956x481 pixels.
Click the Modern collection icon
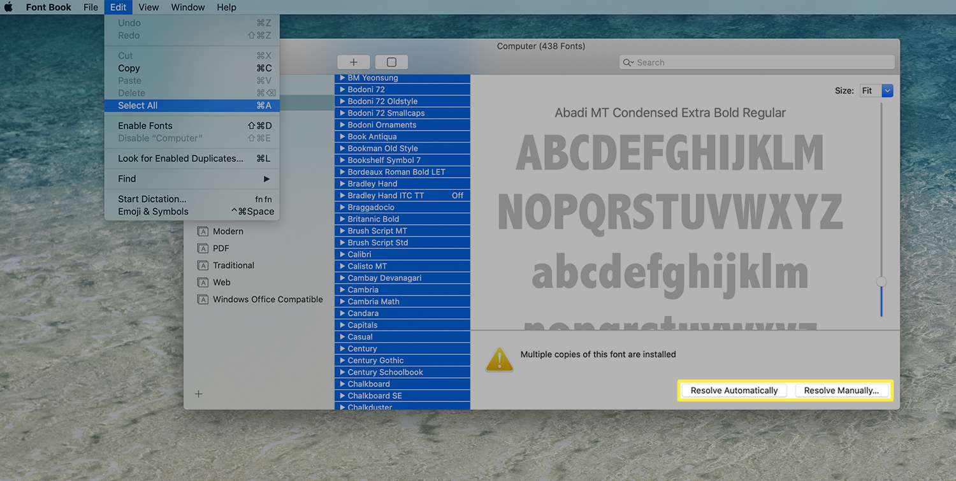point(203,231)
